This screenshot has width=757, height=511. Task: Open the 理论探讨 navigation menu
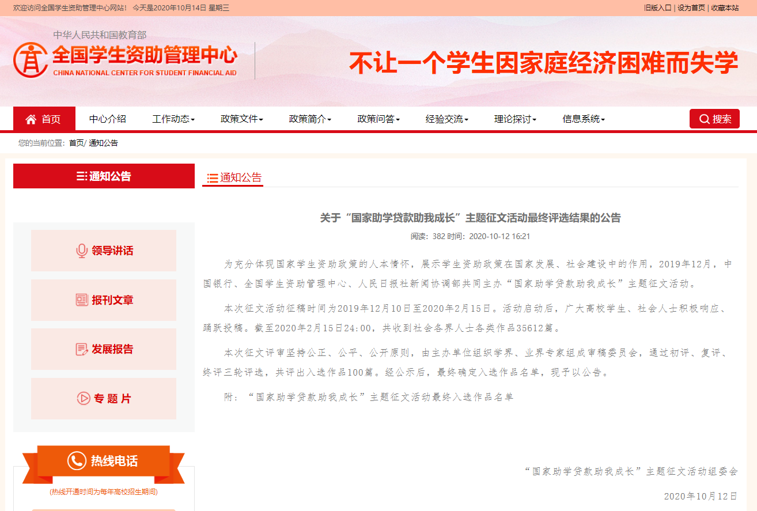coord(515,119)
